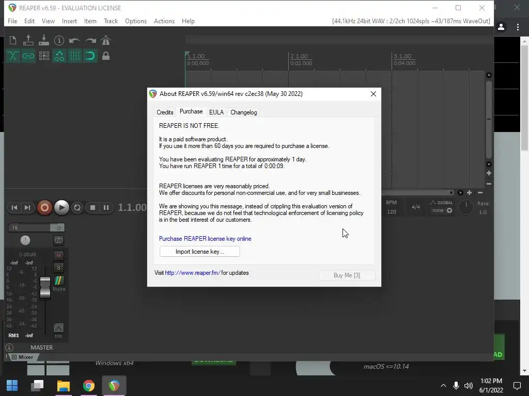Toggle auto-crossfade toolbar icon
The height and width of the screenshot is (396, 529).
13,56
